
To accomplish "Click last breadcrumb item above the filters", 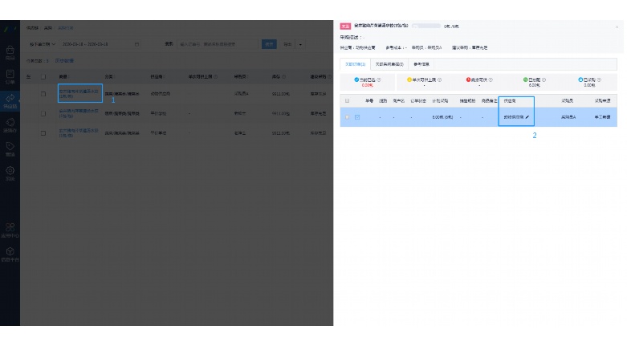I will click(x=65, y=28).
